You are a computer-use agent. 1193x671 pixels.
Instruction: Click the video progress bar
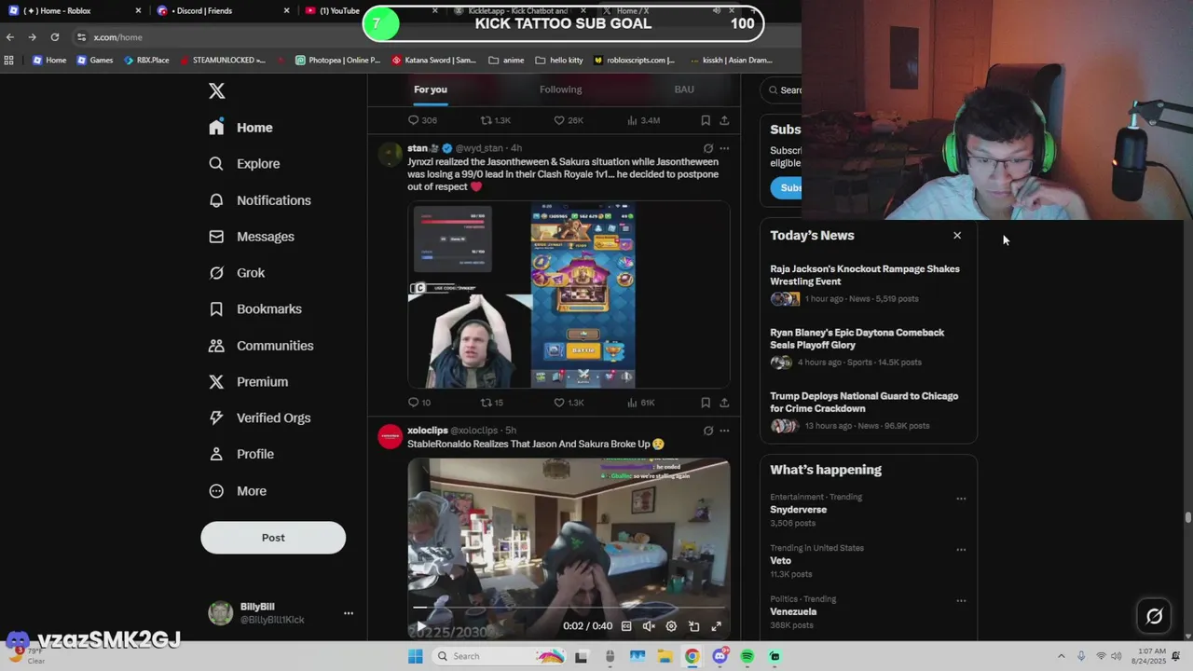569,608
